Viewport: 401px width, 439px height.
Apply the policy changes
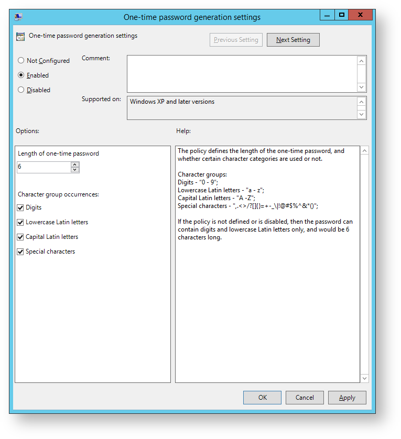point(347,398)
